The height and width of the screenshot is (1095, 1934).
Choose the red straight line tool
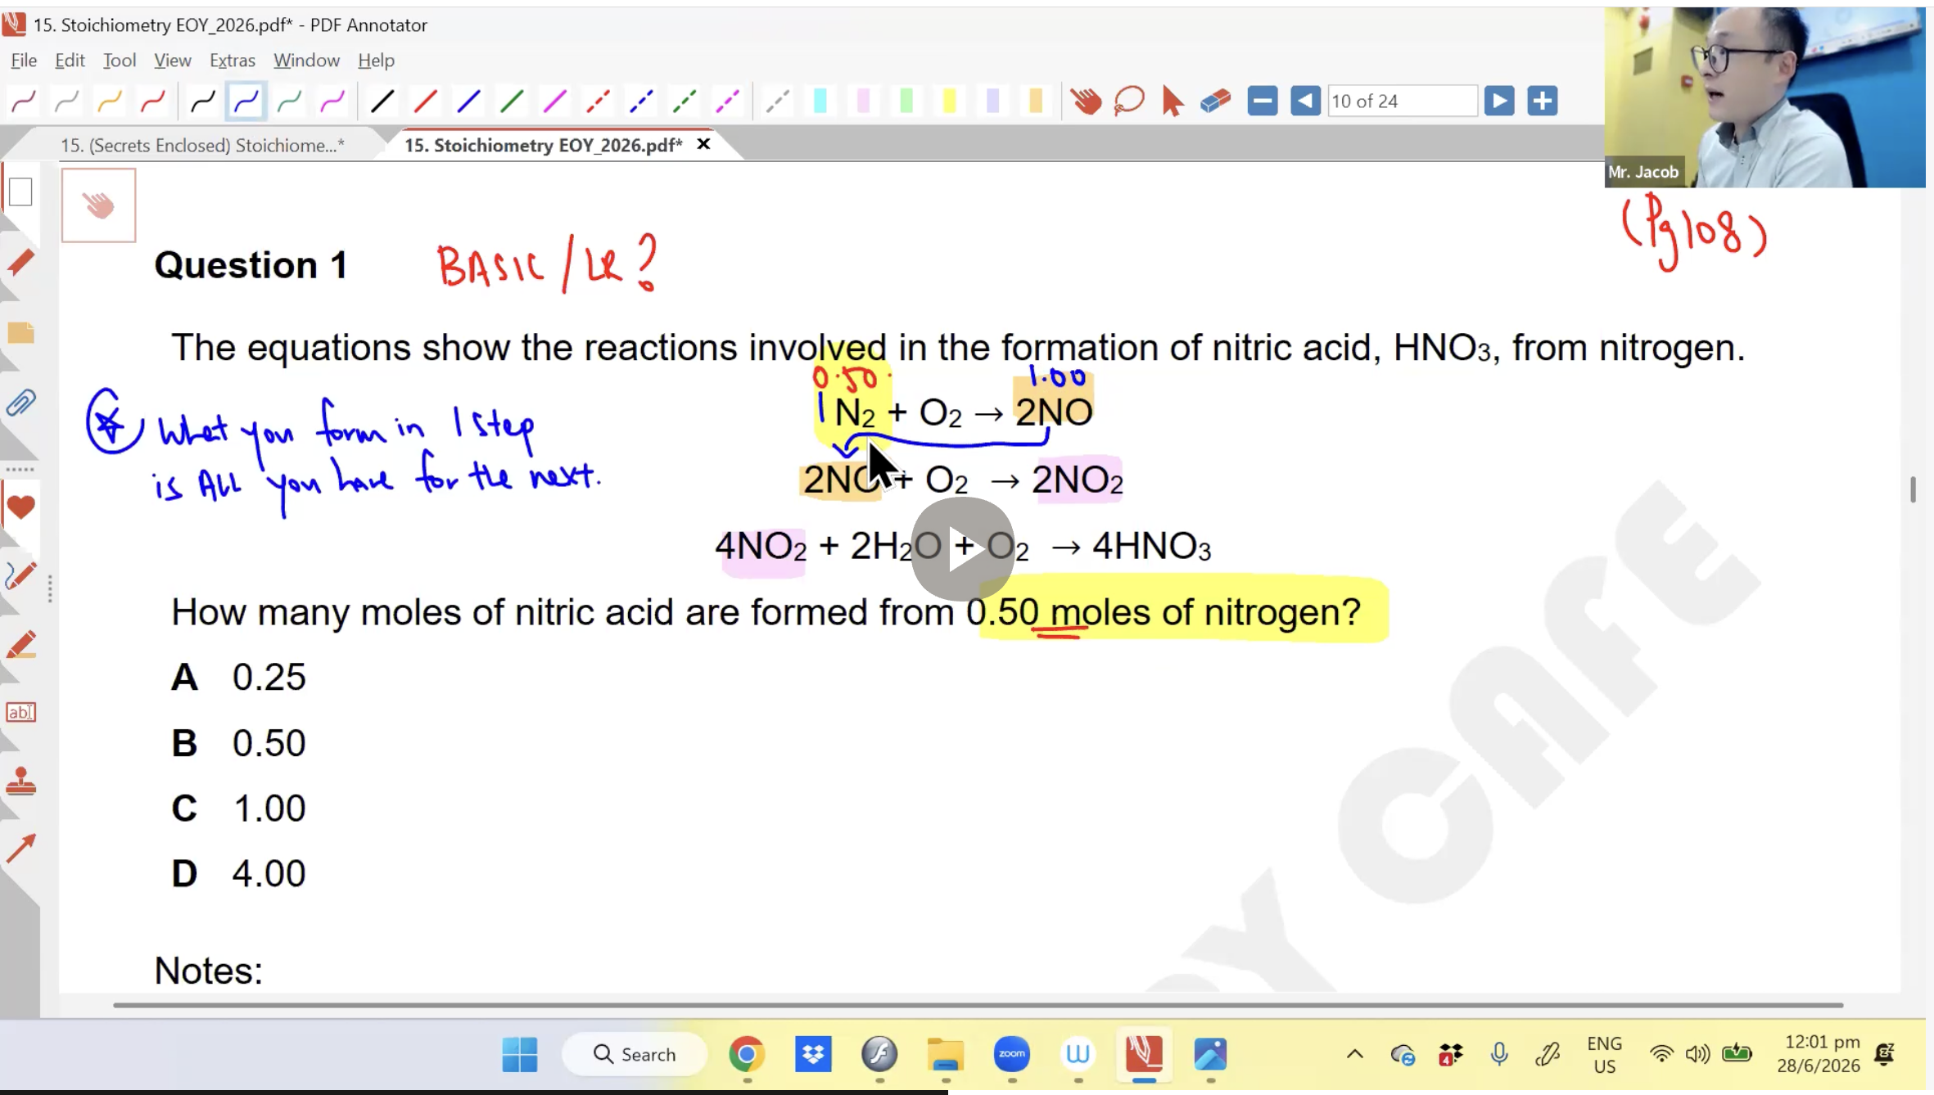pyautogui.click(x=426, y=101)
